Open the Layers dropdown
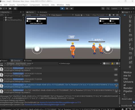135x110 pixels. click(x=117, y=9)
